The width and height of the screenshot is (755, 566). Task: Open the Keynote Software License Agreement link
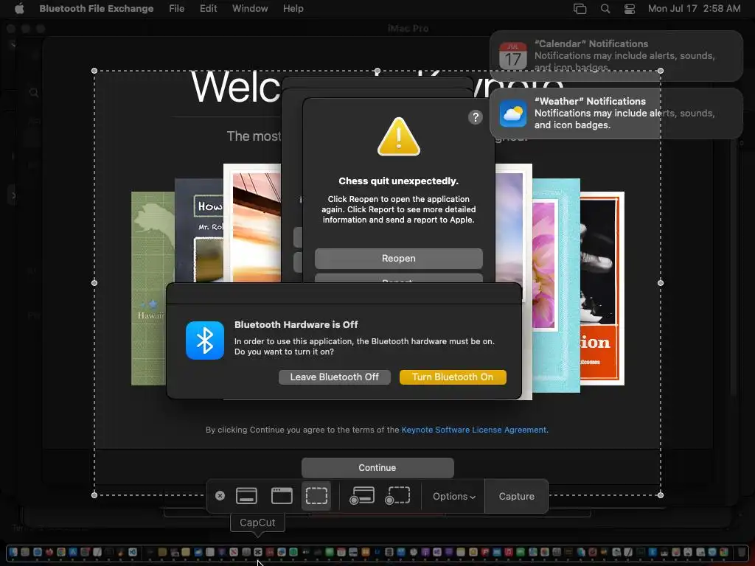click(x=474, y=430)
